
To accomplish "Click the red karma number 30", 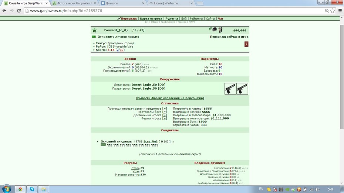I will point(122,50).
